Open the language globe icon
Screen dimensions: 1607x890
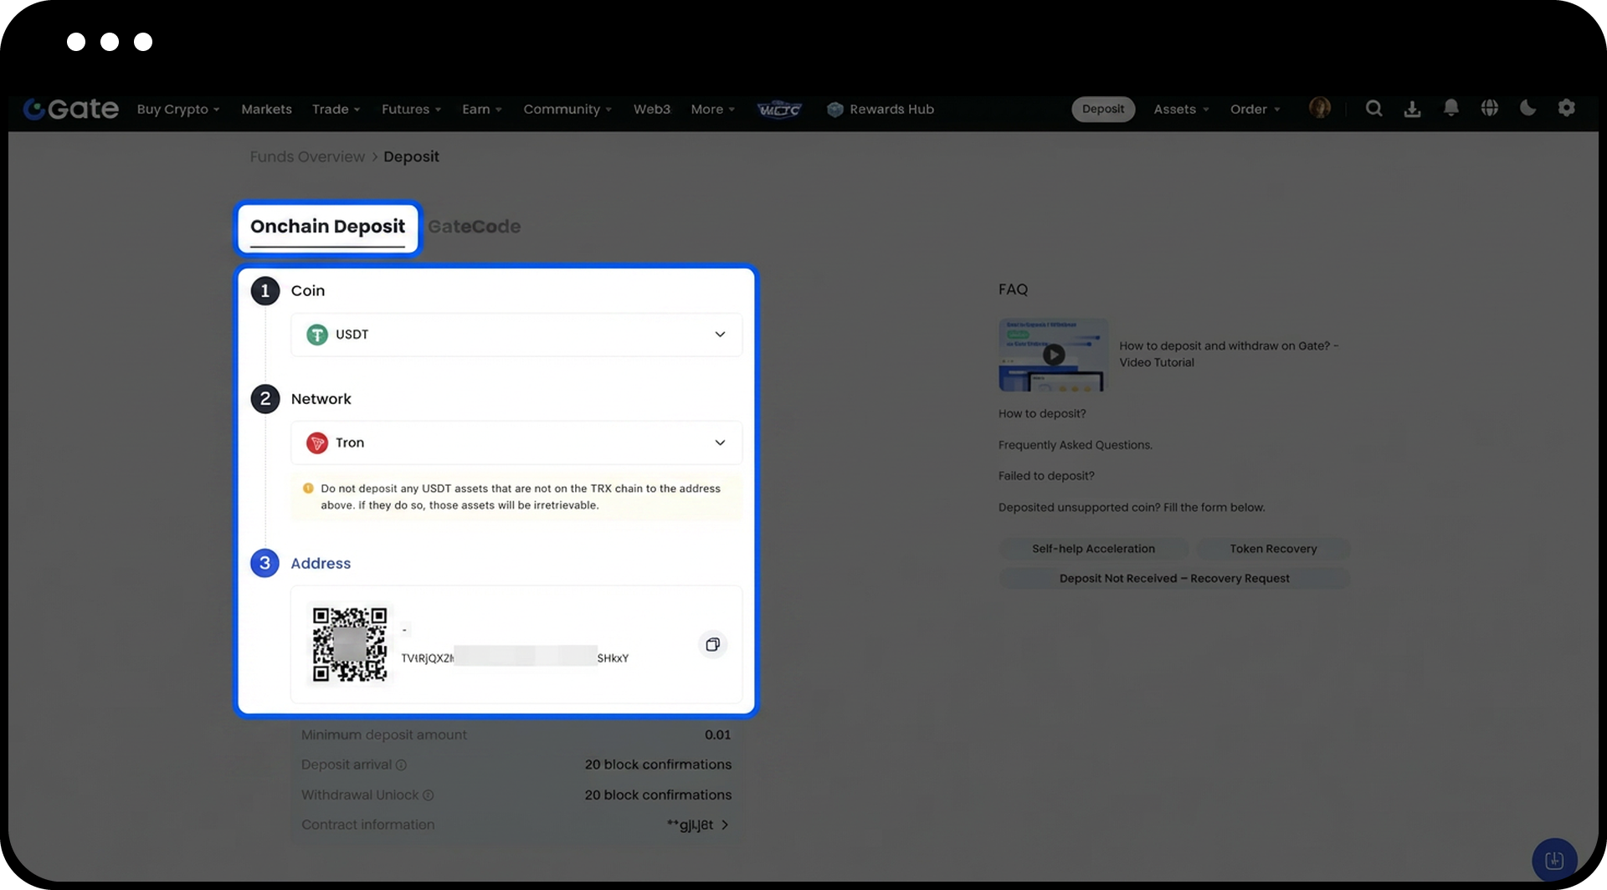(x=1489, y=109)
